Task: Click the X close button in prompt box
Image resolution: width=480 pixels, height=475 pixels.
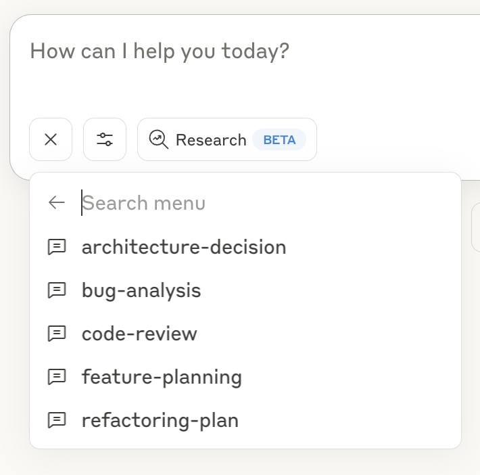Action: click(x=51, y=139)
